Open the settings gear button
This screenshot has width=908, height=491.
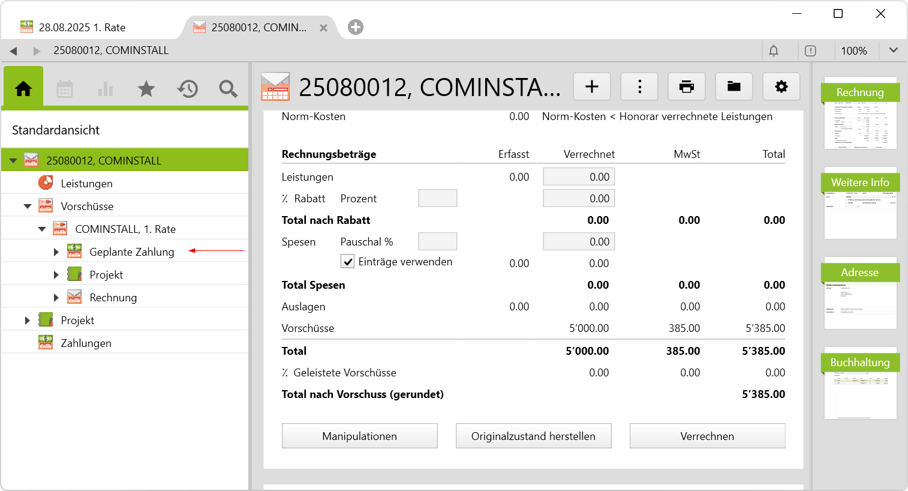pos(781,87)
